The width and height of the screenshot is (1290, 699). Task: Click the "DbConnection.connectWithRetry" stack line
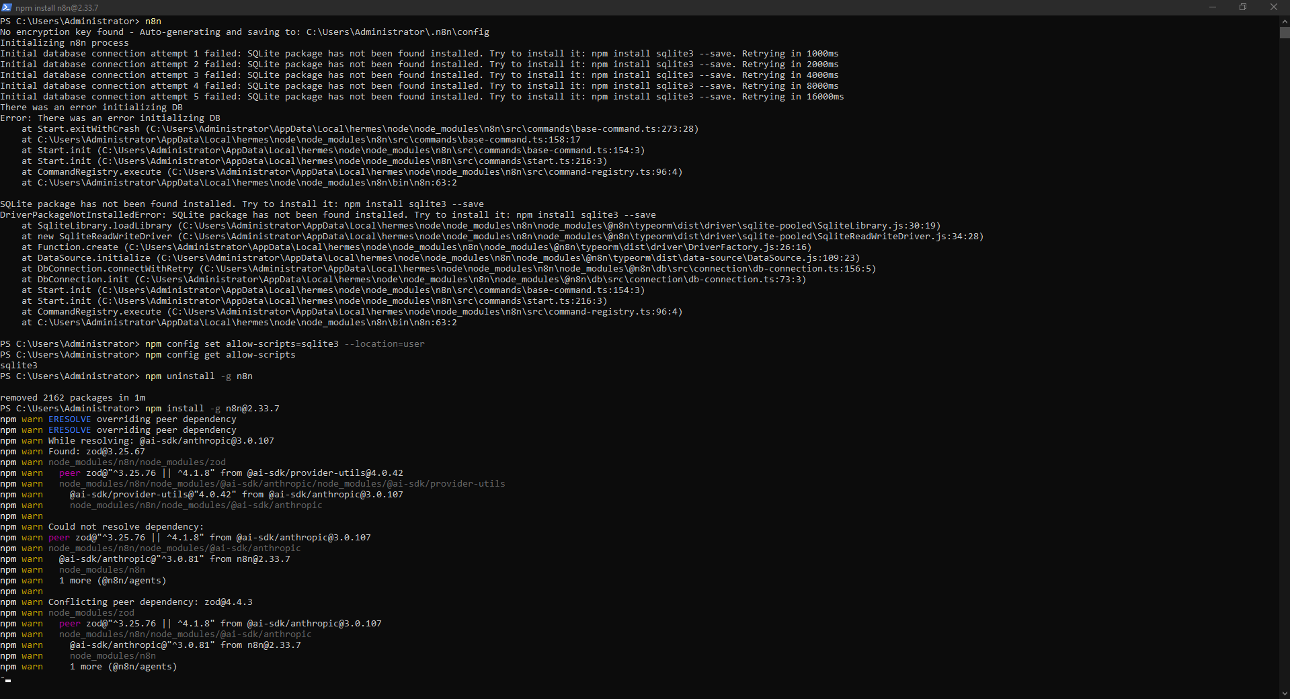click(449, 269)
